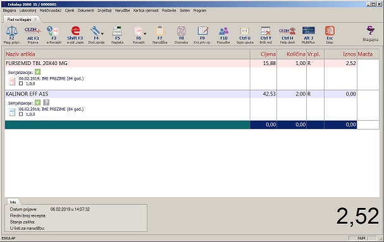Open Dod.opcije wrench tools icon
This screenshot has height=242, width=384.
click(x=95, y=31)
